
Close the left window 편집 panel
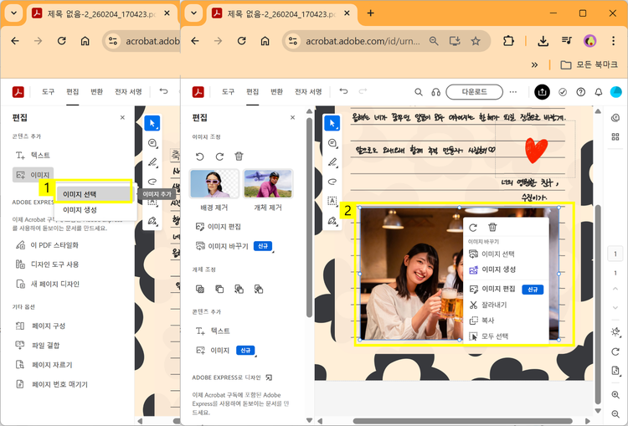122,118
